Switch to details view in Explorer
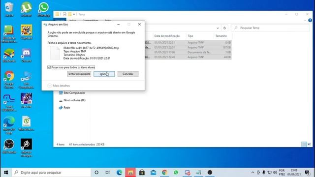The width and height of the screenshot is (315, 177). (x=304, y=144)
